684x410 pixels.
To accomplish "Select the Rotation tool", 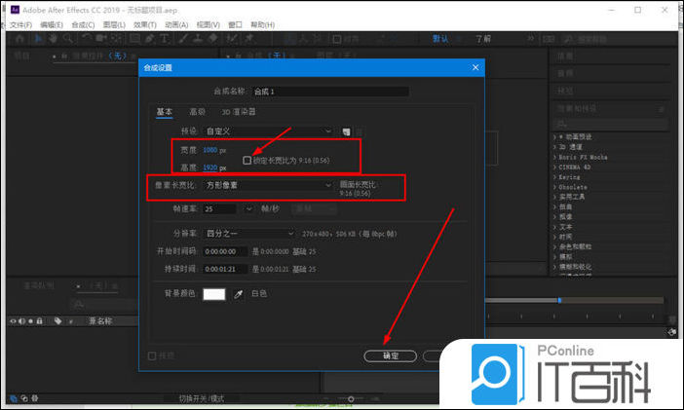I will [x=87, y=39].
